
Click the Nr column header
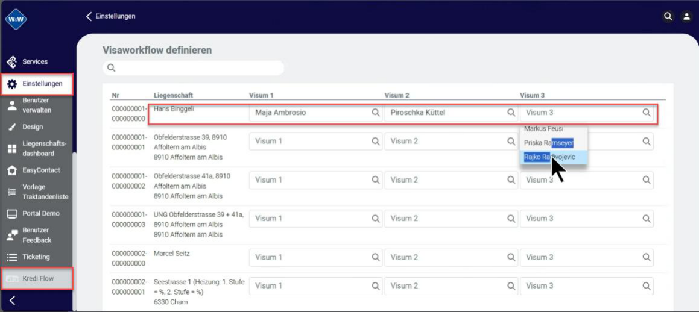point(115,95)
